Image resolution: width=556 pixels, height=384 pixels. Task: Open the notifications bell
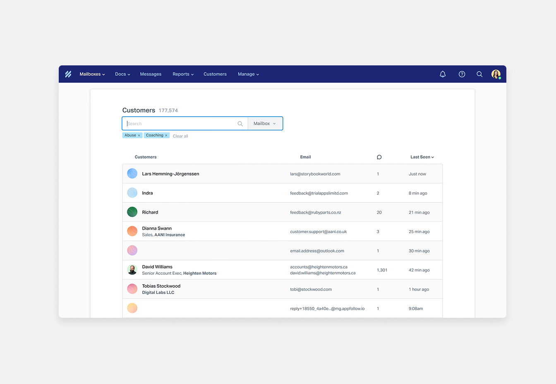point(443,74)
